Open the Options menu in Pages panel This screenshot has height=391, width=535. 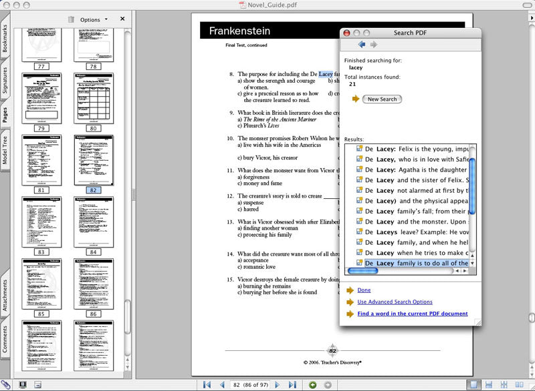(94, 19)
